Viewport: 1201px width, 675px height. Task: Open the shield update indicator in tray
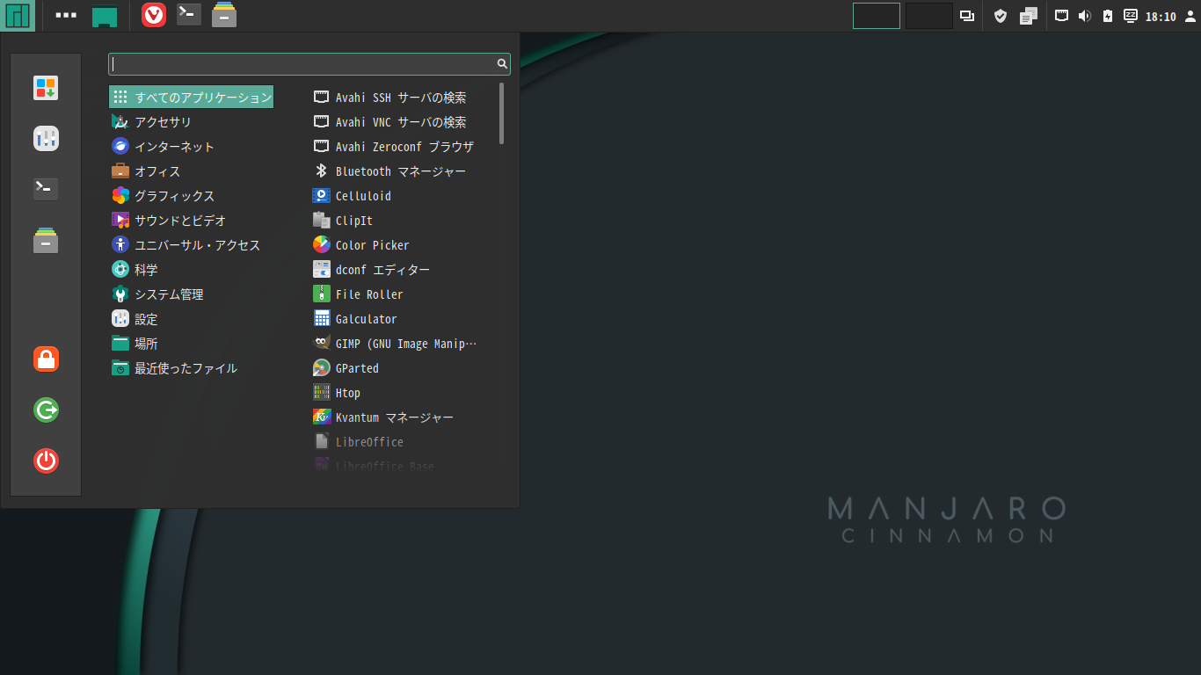point(1000,16)
